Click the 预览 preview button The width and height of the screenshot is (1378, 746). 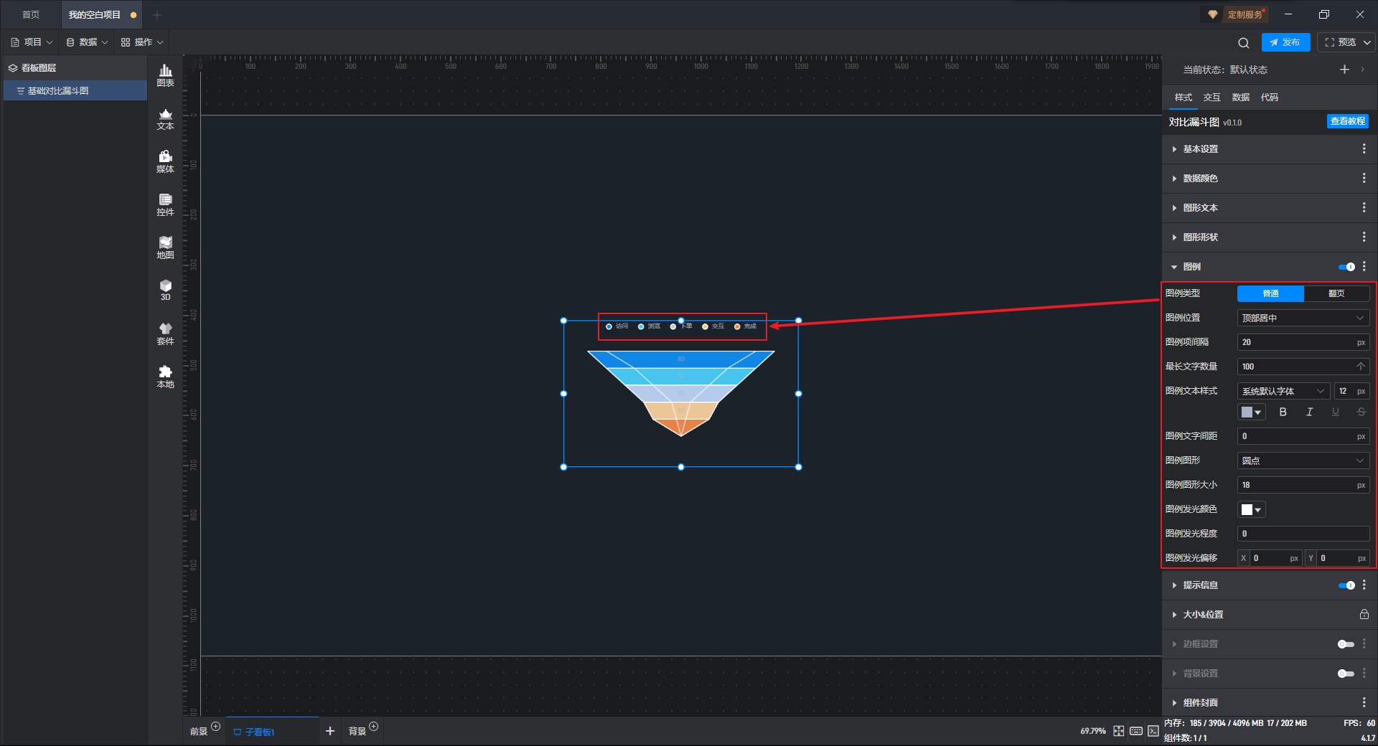1341,42
